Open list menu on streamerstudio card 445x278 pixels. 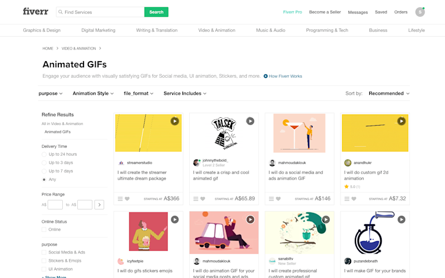click(x=120, y=199)
